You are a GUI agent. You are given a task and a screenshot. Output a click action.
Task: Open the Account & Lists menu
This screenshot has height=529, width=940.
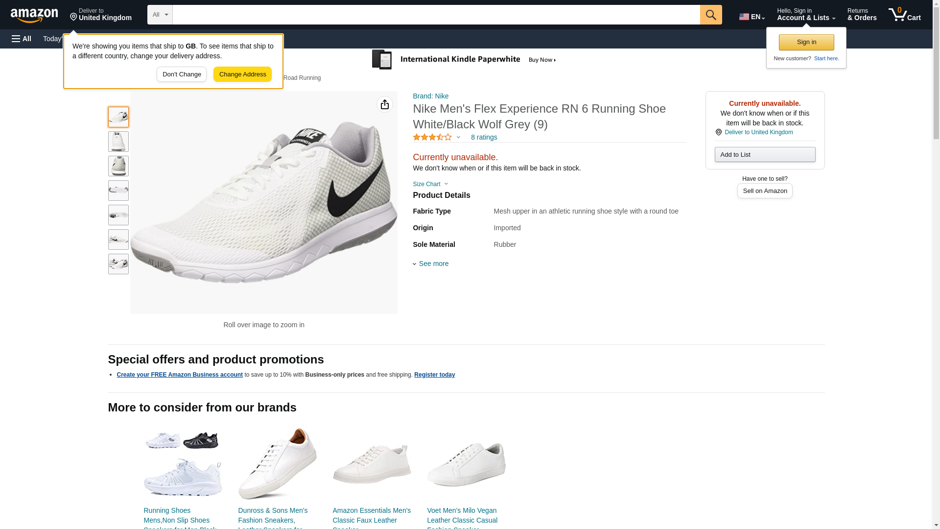[806, 15]
